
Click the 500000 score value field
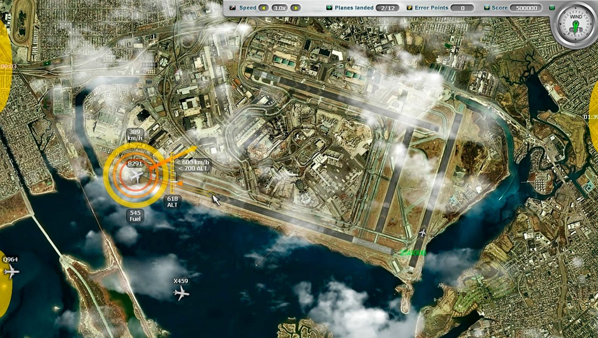pos(526,8)
